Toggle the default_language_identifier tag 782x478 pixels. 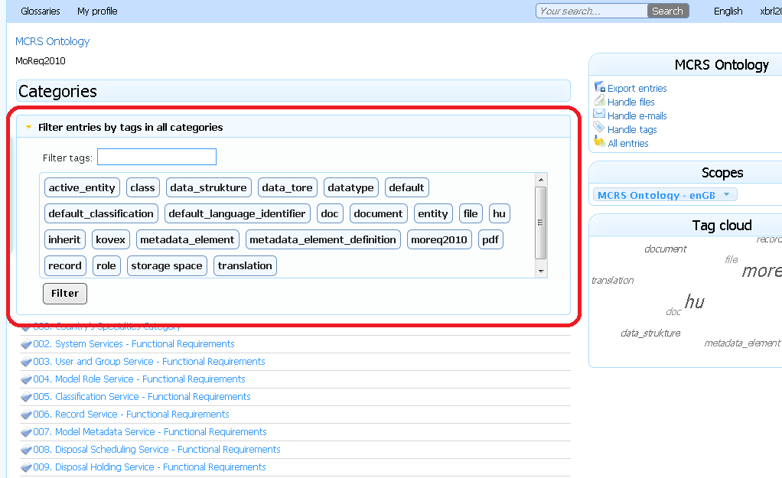coord(237,213)
